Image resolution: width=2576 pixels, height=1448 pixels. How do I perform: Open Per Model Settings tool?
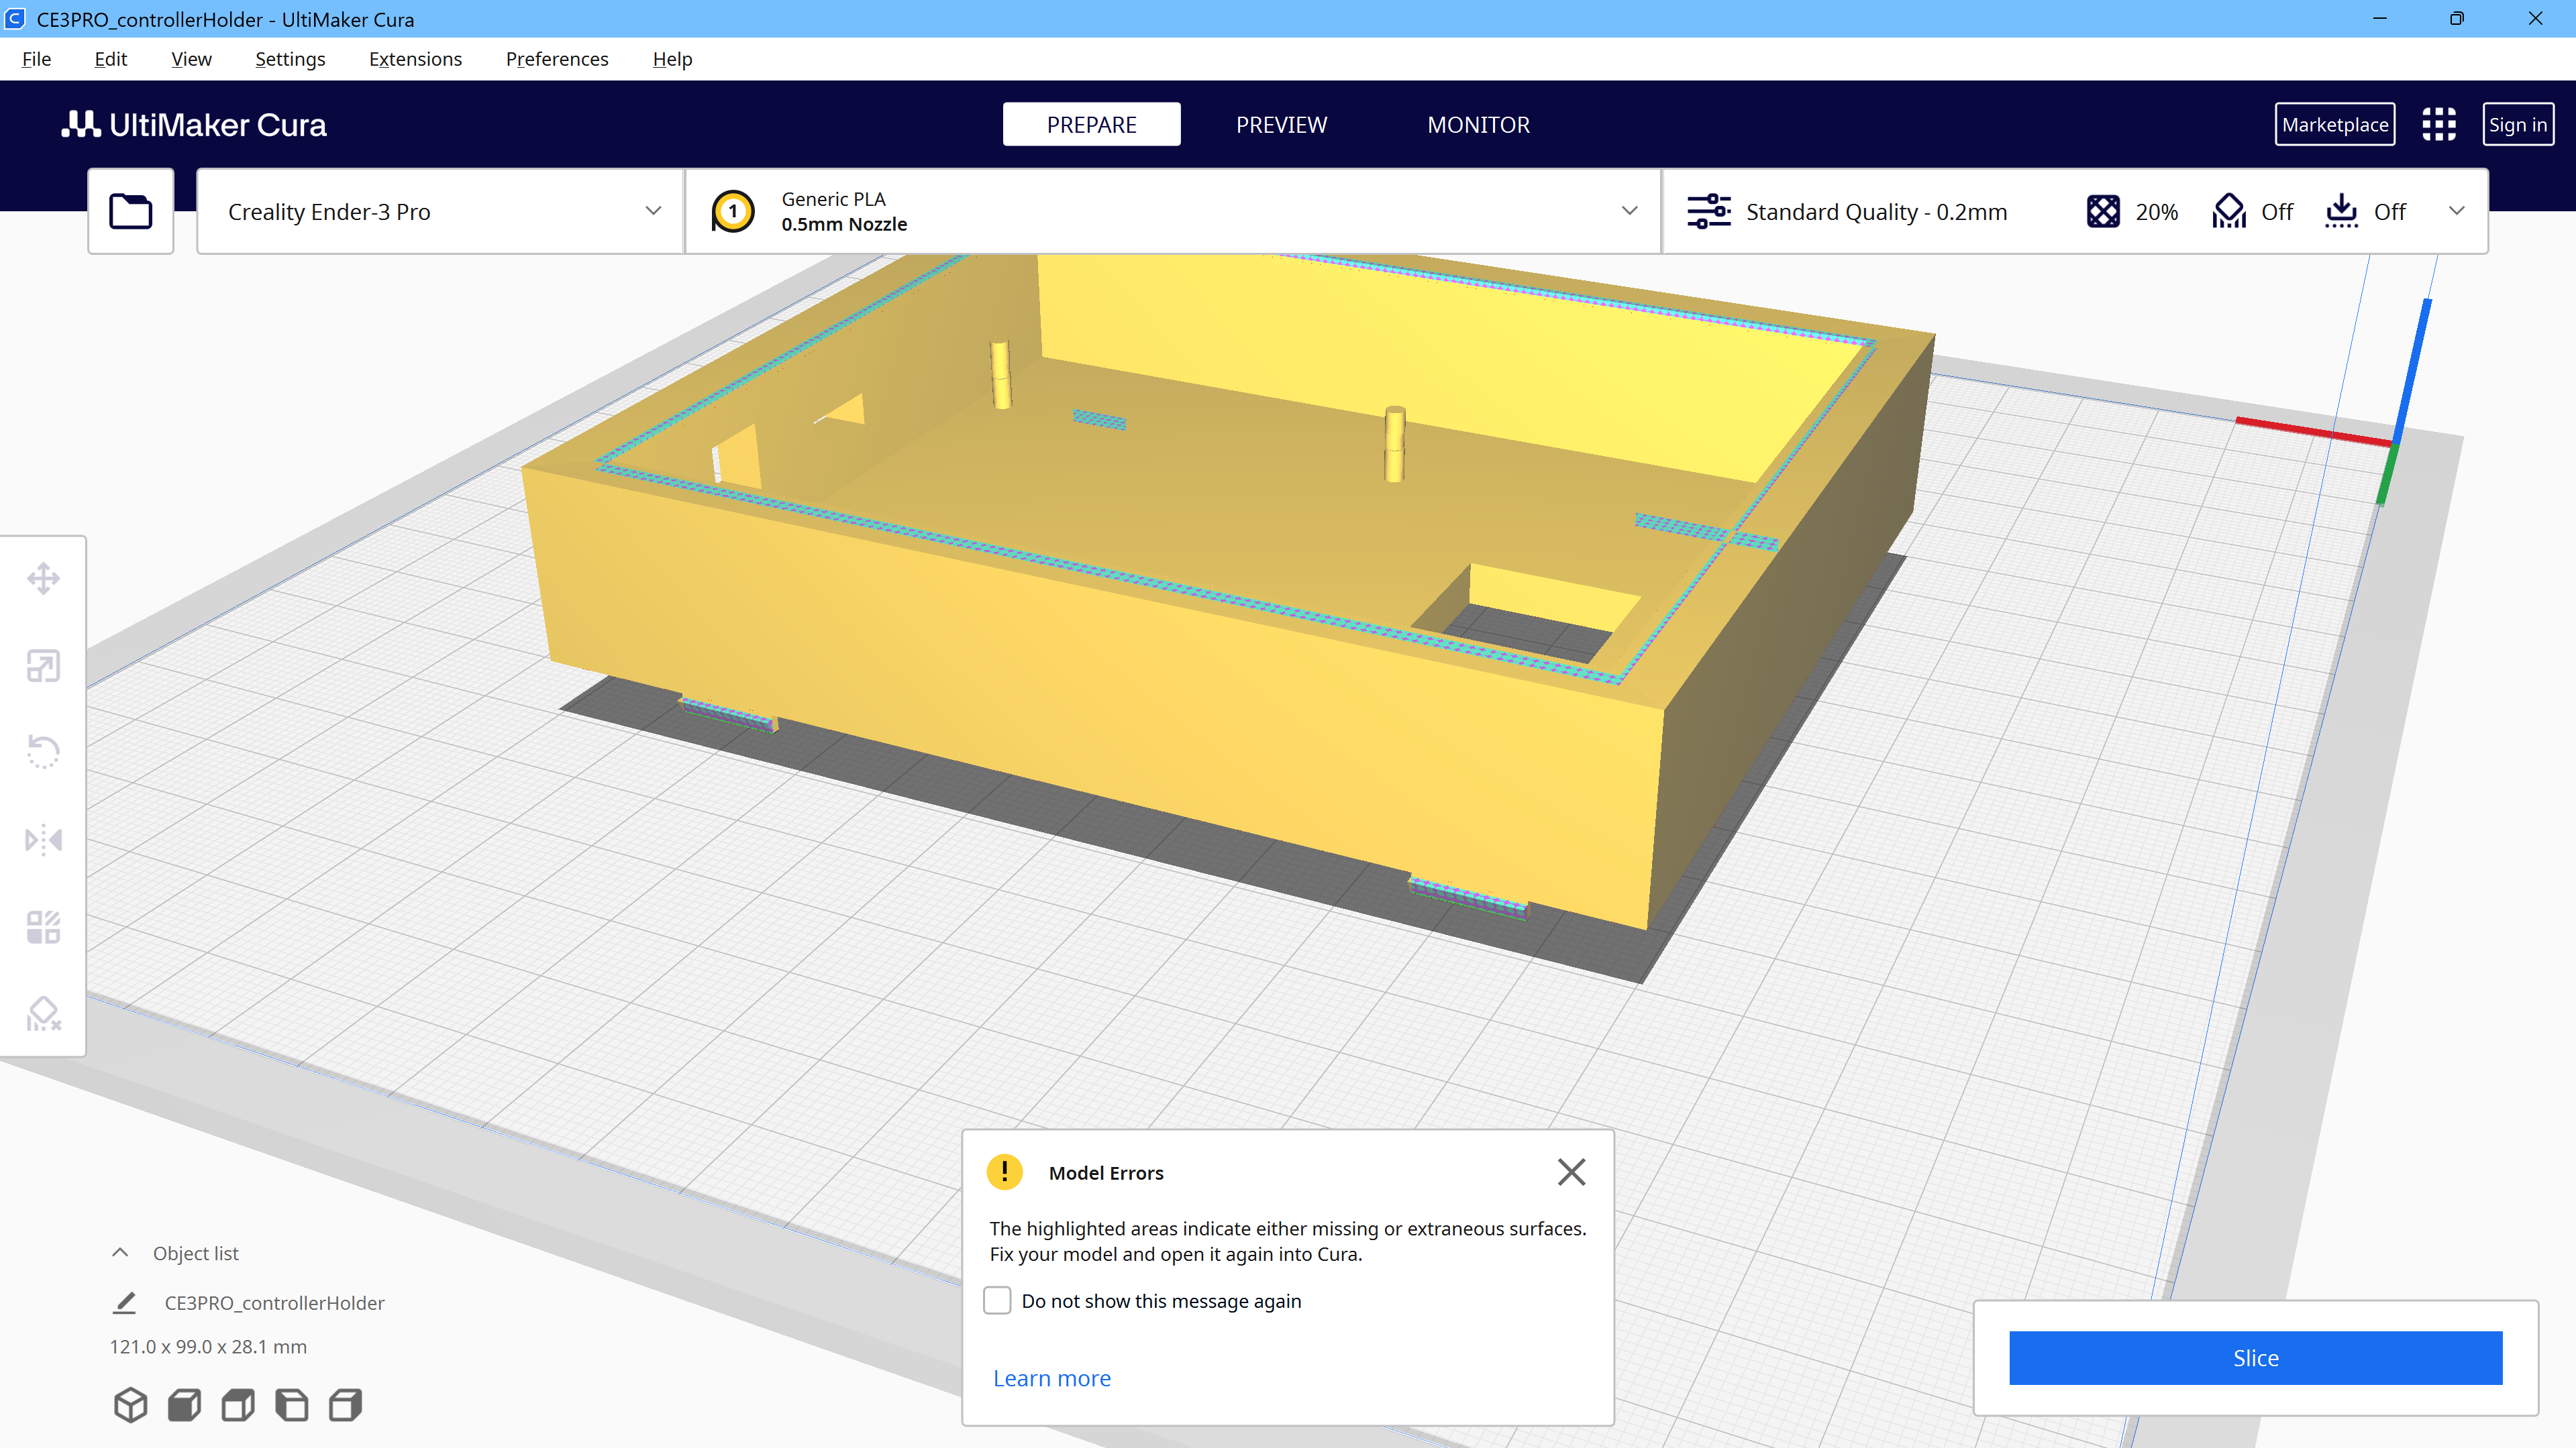pyautogui.click(x=43, y=926)
